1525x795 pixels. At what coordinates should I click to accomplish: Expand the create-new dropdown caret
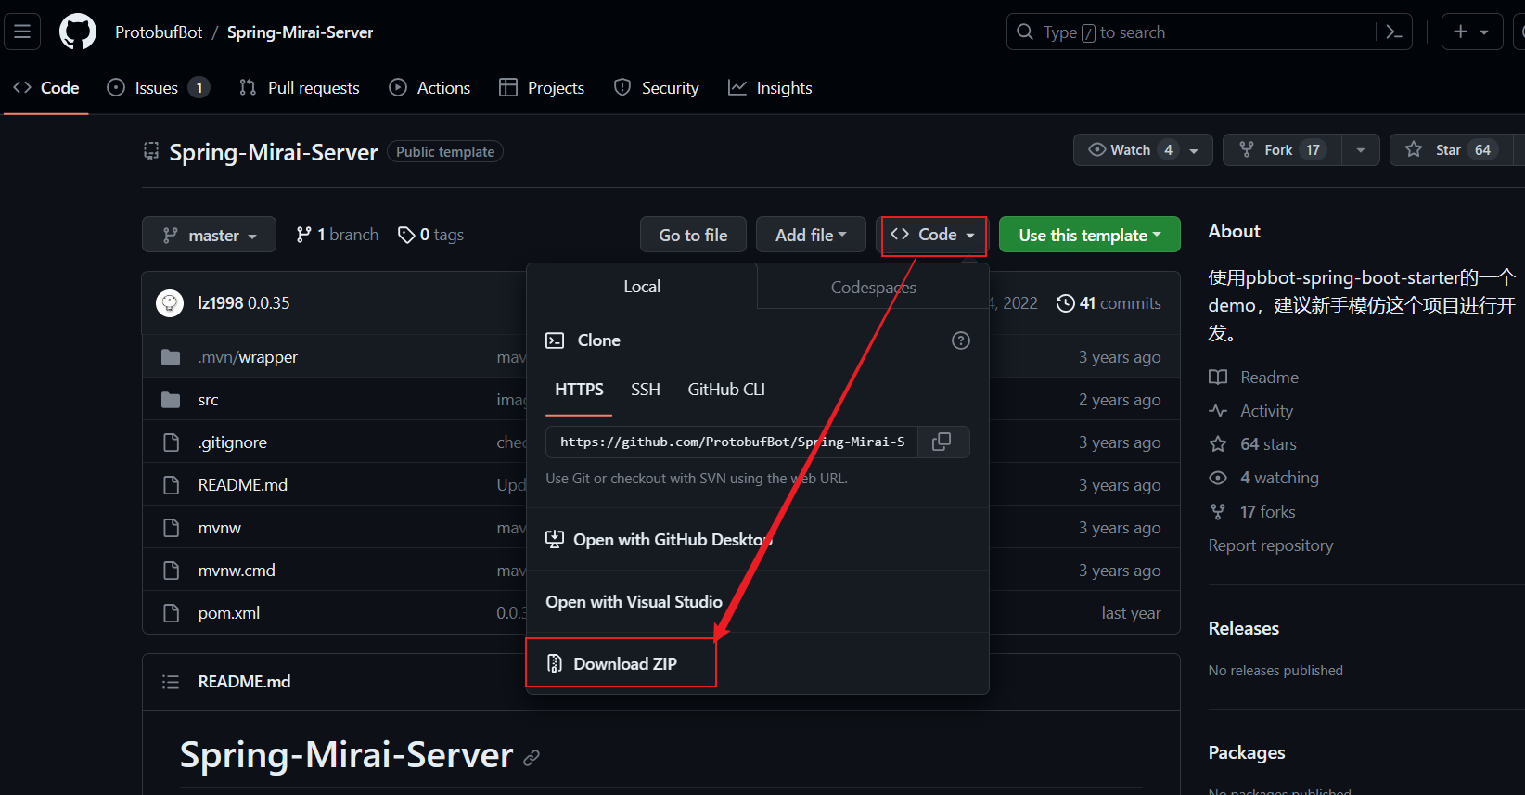[1484, 32]
